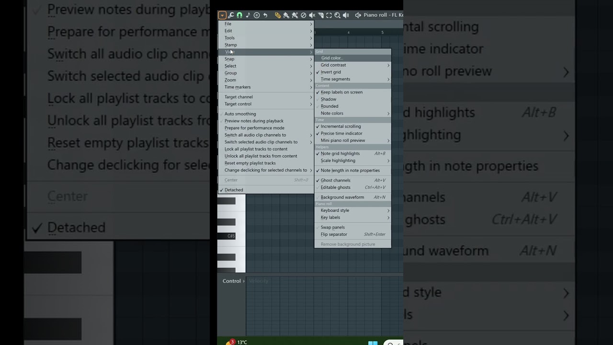Click Unlock all playlist tracks from content
Image resolution: width=613 pixels, height=345 pixels.
click(266, 156)
